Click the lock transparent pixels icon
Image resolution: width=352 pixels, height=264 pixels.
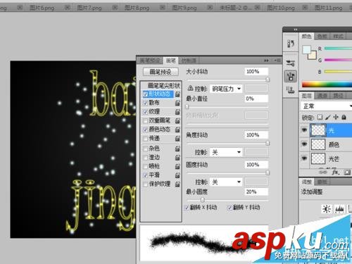[x=320, y=117]
